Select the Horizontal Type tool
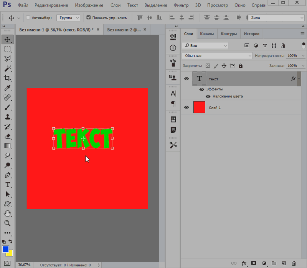 click(x=7, y=185)
